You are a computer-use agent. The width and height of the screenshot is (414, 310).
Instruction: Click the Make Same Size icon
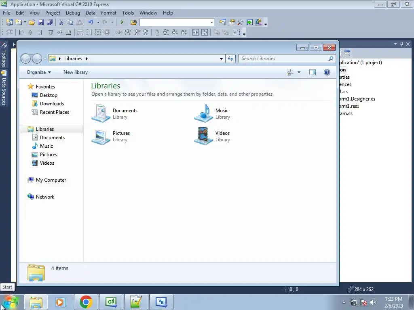[98, 32]
